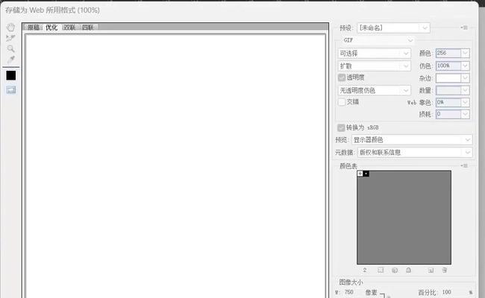Screen dimensions: 485x298
Task: Open the 杂边 matte color dropdown
Action: pos(452,78)
